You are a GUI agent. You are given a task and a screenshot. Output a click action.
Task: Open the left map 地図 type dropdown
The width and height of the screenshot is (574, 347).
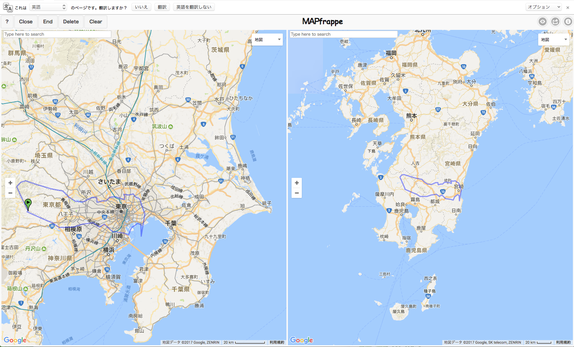pos(267,39)
